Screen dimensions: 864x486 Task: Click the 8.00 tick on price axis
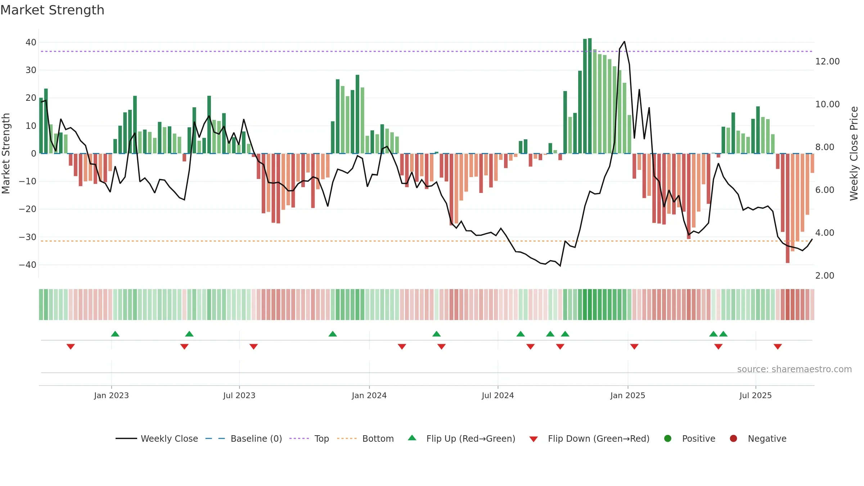click(824, 147)
